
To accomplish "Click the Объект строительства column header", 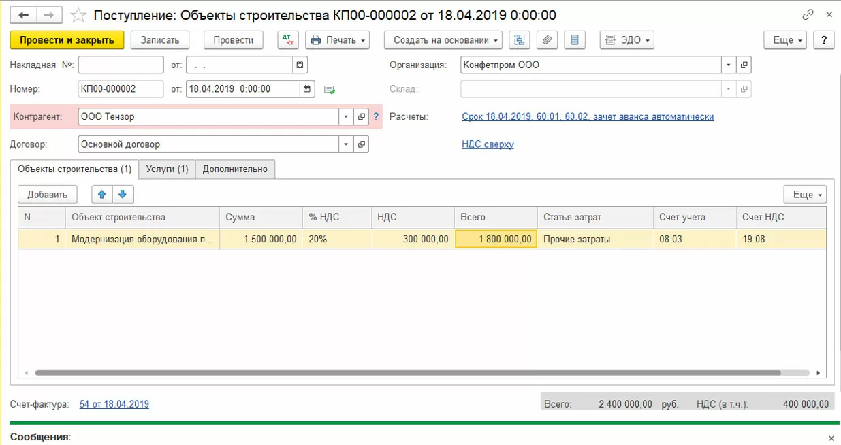I will [143, 218].
